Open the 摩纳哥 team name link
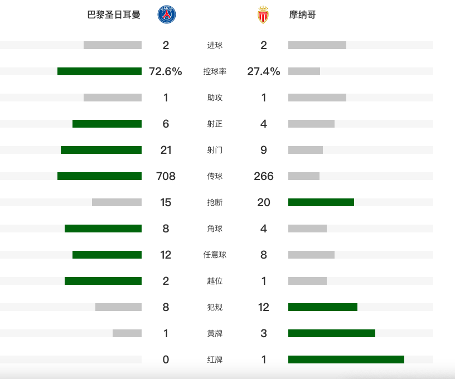 point(303,15)
